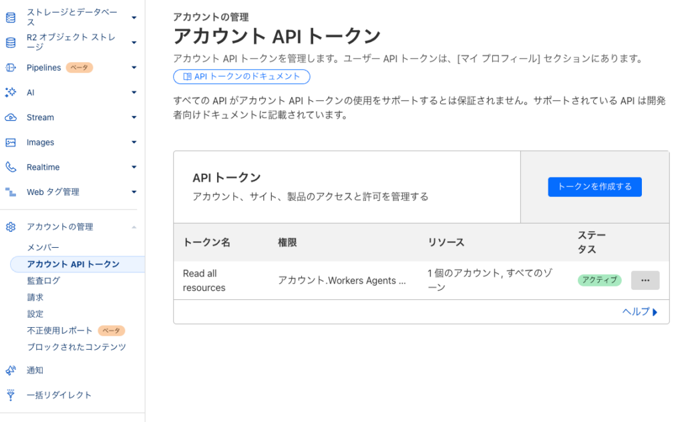Expand the Stream section arrow
Screen dimensions: 684x422
coord(134,118)
